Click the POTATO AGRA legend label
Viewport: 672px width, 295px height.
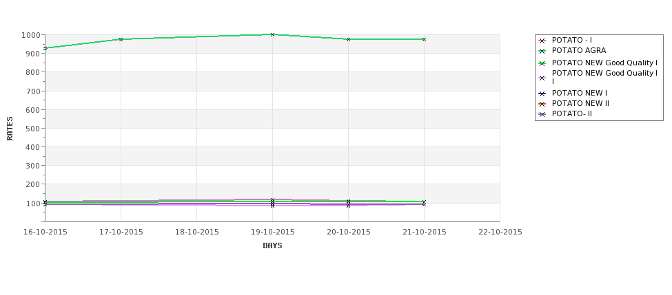(578, 50)
